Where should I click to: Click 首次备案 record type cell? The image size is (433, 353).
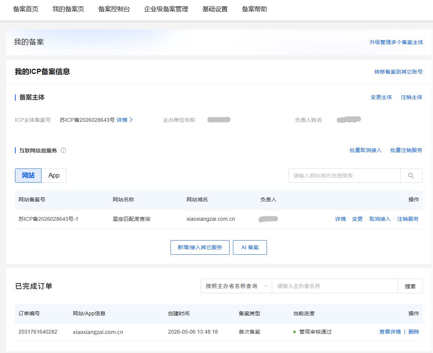click(x=249, y=332)
